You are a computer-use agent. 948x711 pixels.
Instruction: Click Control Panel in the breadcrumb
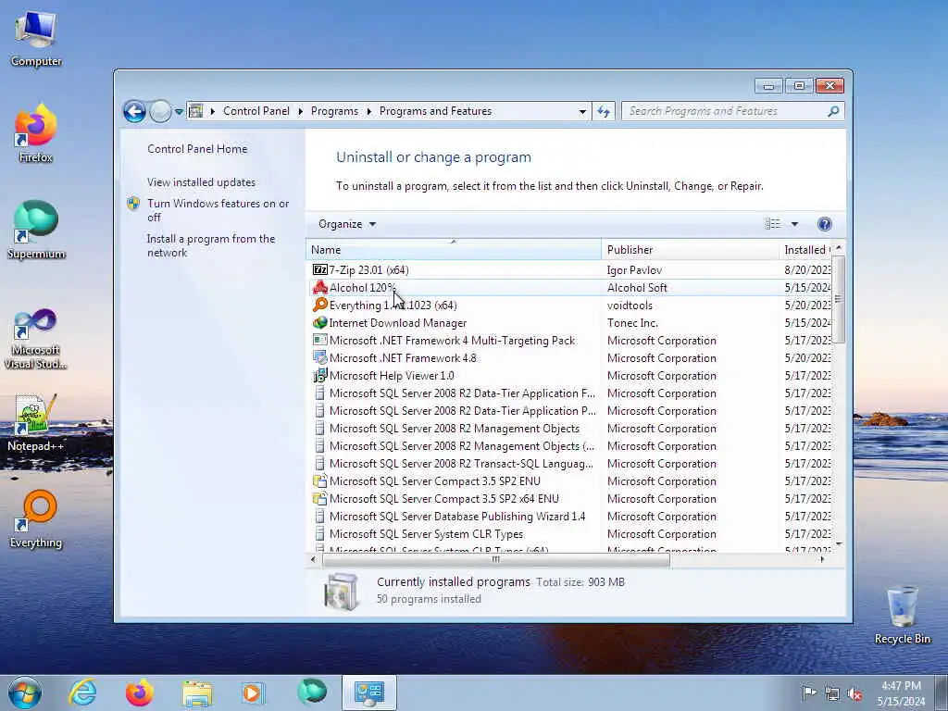click(x=256, y=111)
